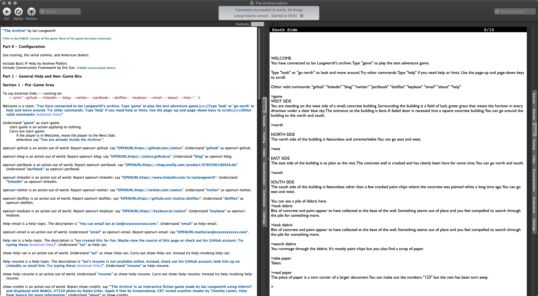Open the Results side tab in story pane
This screenshot has width=538, height=296.
[534, 114]
